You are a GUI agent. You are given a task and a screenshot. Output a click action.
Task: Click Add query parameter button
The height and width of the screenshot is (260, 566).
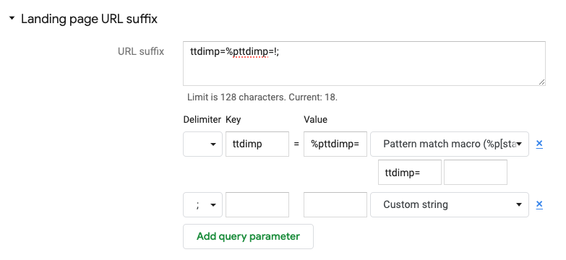pos(248,237)
